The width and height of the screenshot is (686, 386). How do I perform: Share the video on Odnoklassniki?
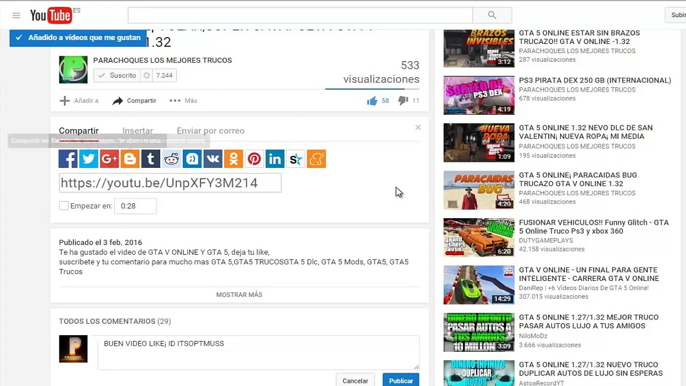tap(234, 159)
